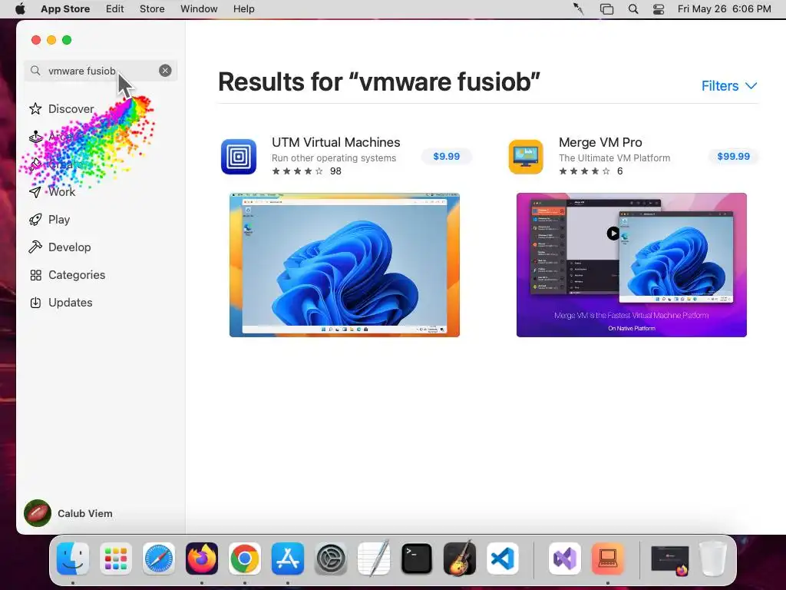View UTM Virtual Machines screenshot preview
786x590 pixels.
(x=345, y=265)
